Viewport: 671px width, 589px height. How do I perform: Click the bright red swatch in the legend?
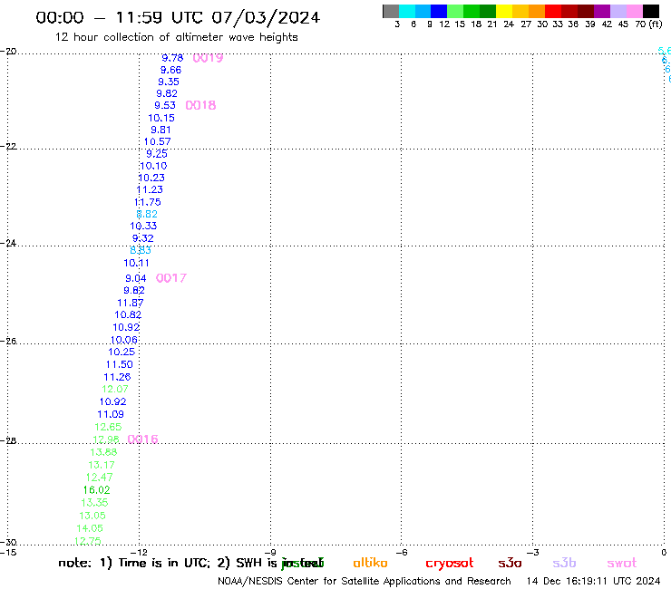coord(553,11)
